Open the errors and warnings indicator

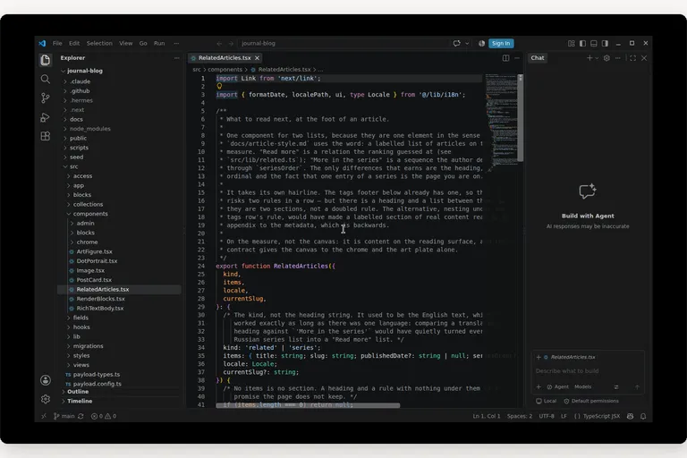pyautogui.click(x=104, y=416)
